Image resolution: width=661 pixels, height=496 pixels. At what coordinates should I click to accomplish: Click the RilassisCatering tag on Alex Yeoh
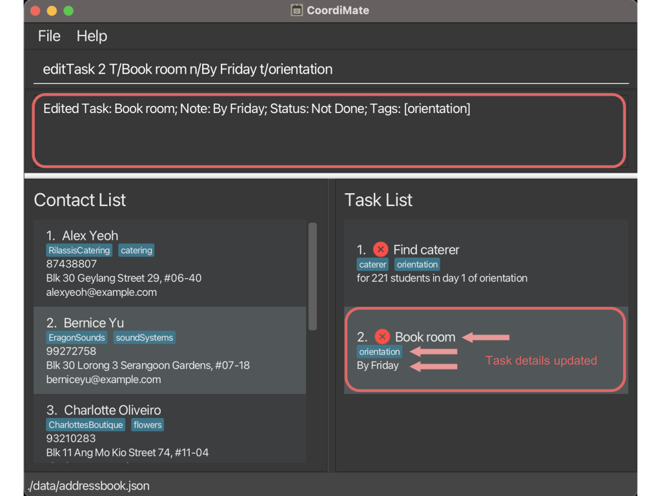click(79, 251)
